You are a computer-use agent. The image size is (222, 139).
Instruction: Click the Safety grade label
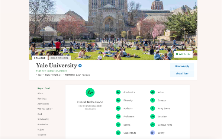(x=161, y=133)
